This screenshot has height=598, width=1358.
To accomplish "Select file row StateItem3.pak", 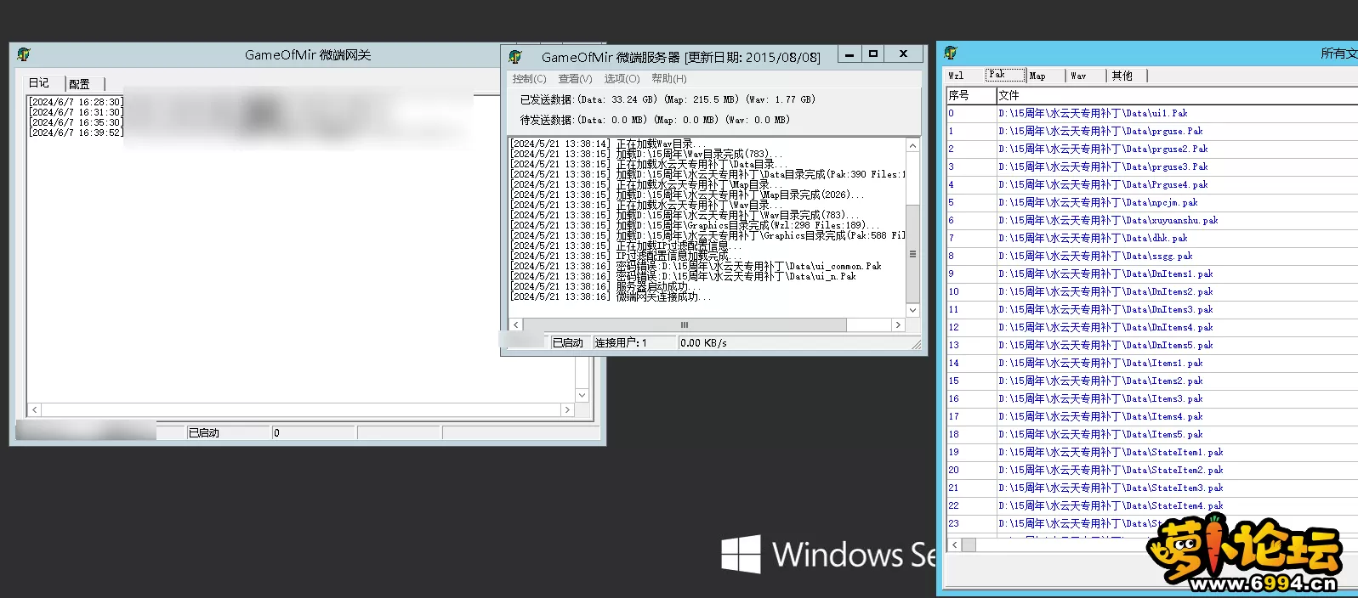I will coord(1152,488).
